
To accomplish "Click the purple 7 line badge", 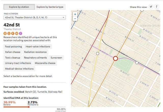I will [20, 33].
